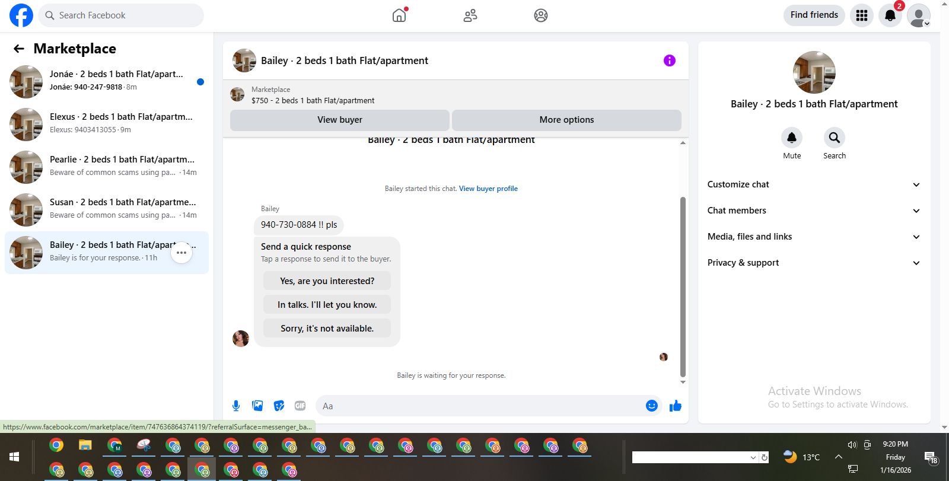Show hidden system tray icons chevron

coord(839,457)
